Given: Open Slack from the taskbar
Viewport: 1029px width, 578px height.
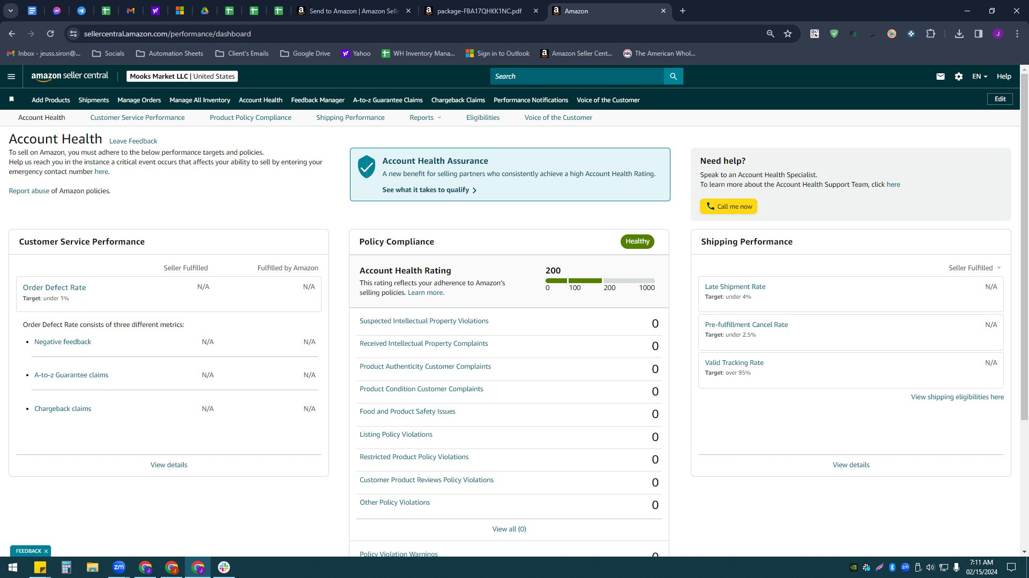Looking at the screenshot, I should 224,567.
